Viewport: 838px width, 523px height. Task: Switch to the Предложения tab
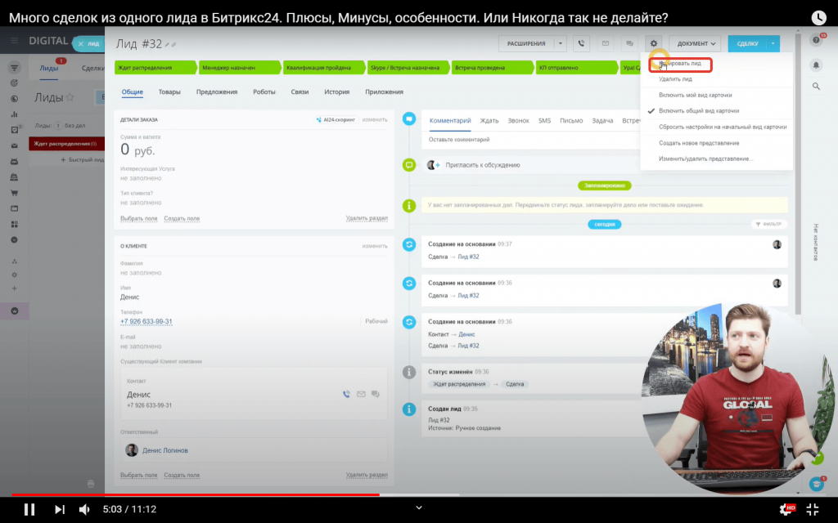216,92
